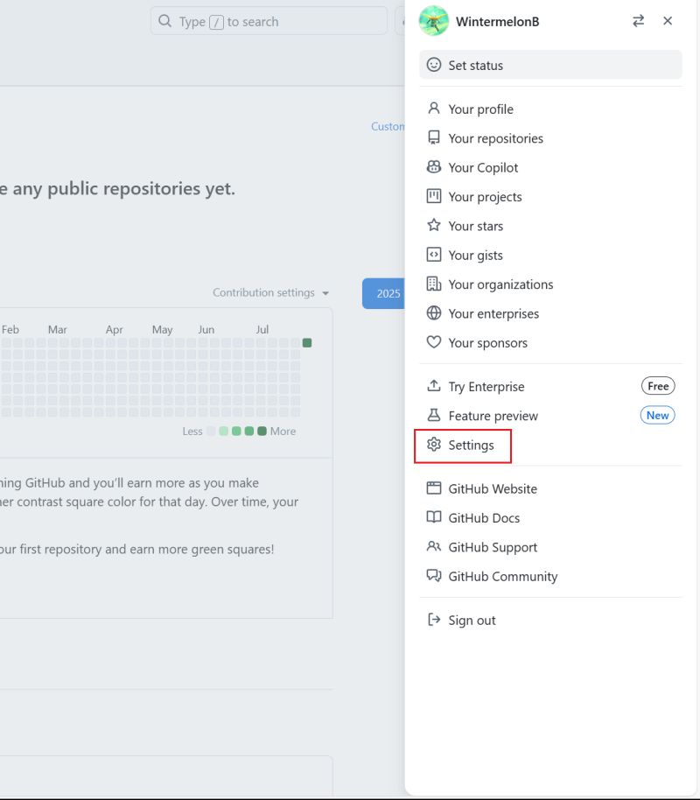The image size is (700, 800).
Task: Go to Your repositories
Action: click(495, 138)
